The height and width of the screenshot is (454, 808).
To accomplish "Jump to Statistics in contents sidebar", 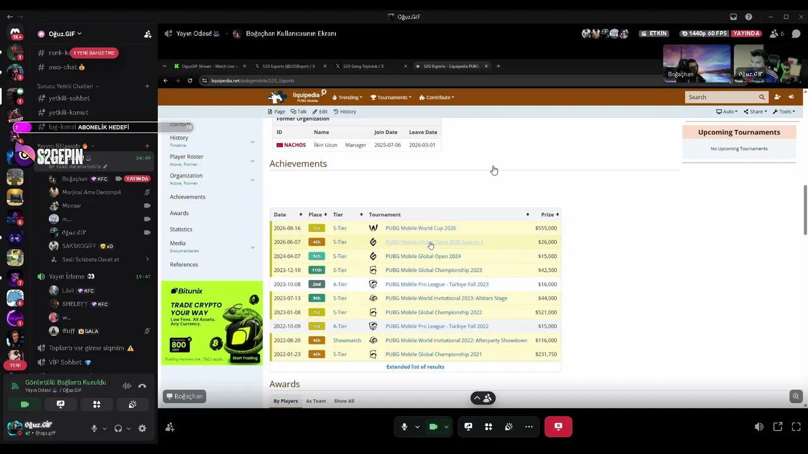I will [x=181, y=230].
